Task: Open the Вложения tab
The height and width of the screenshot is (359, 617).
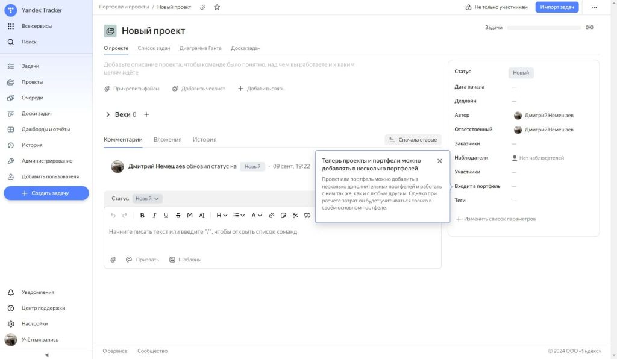Action: [x=169, y=139]
